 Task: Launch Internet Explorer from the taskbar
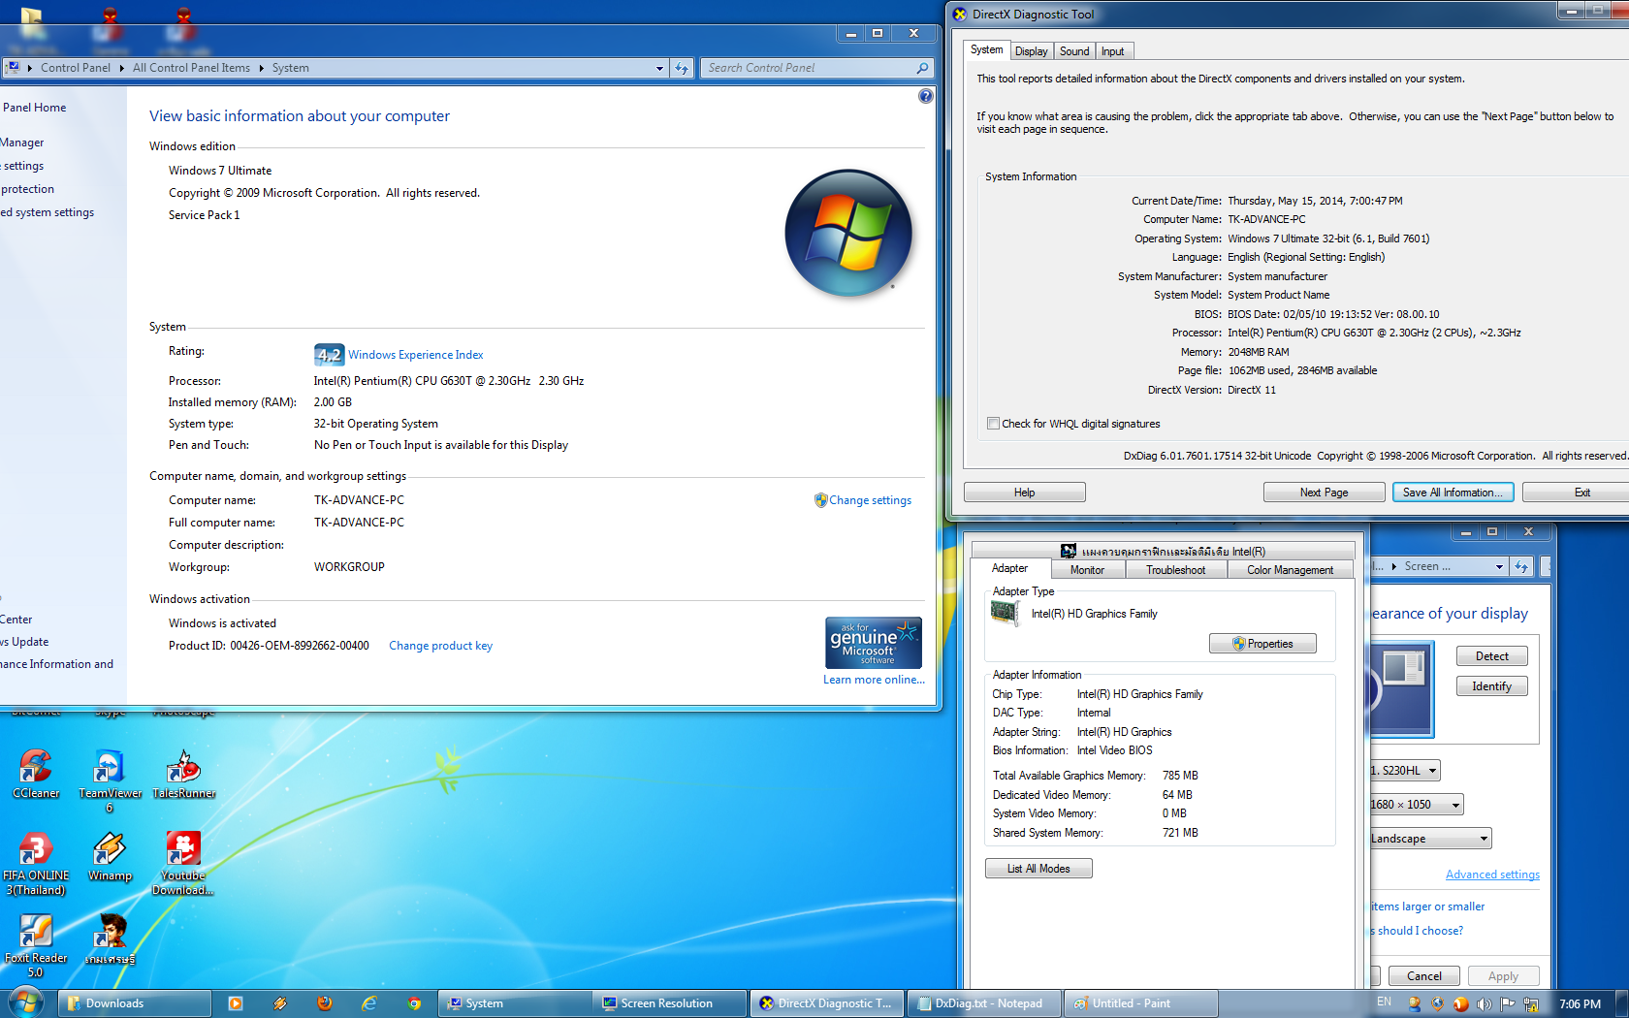coord(369,1003)
